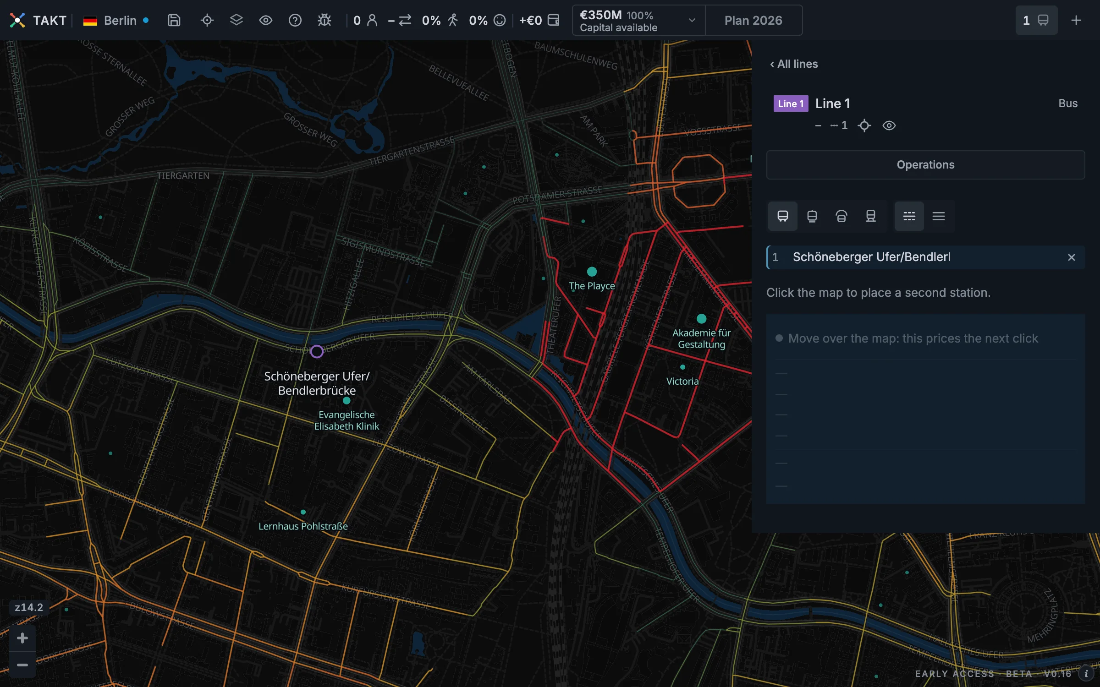Click the smiley satisfaction icon
This screenshot has height=687, width=1100.
[500, 20]
